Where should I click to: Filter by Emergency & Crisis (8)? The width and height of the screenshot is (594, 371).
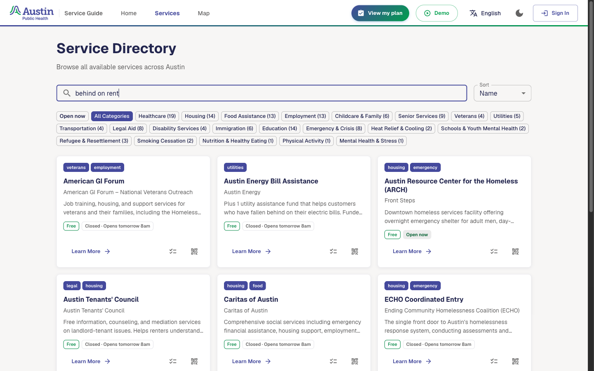pos(334,129)
